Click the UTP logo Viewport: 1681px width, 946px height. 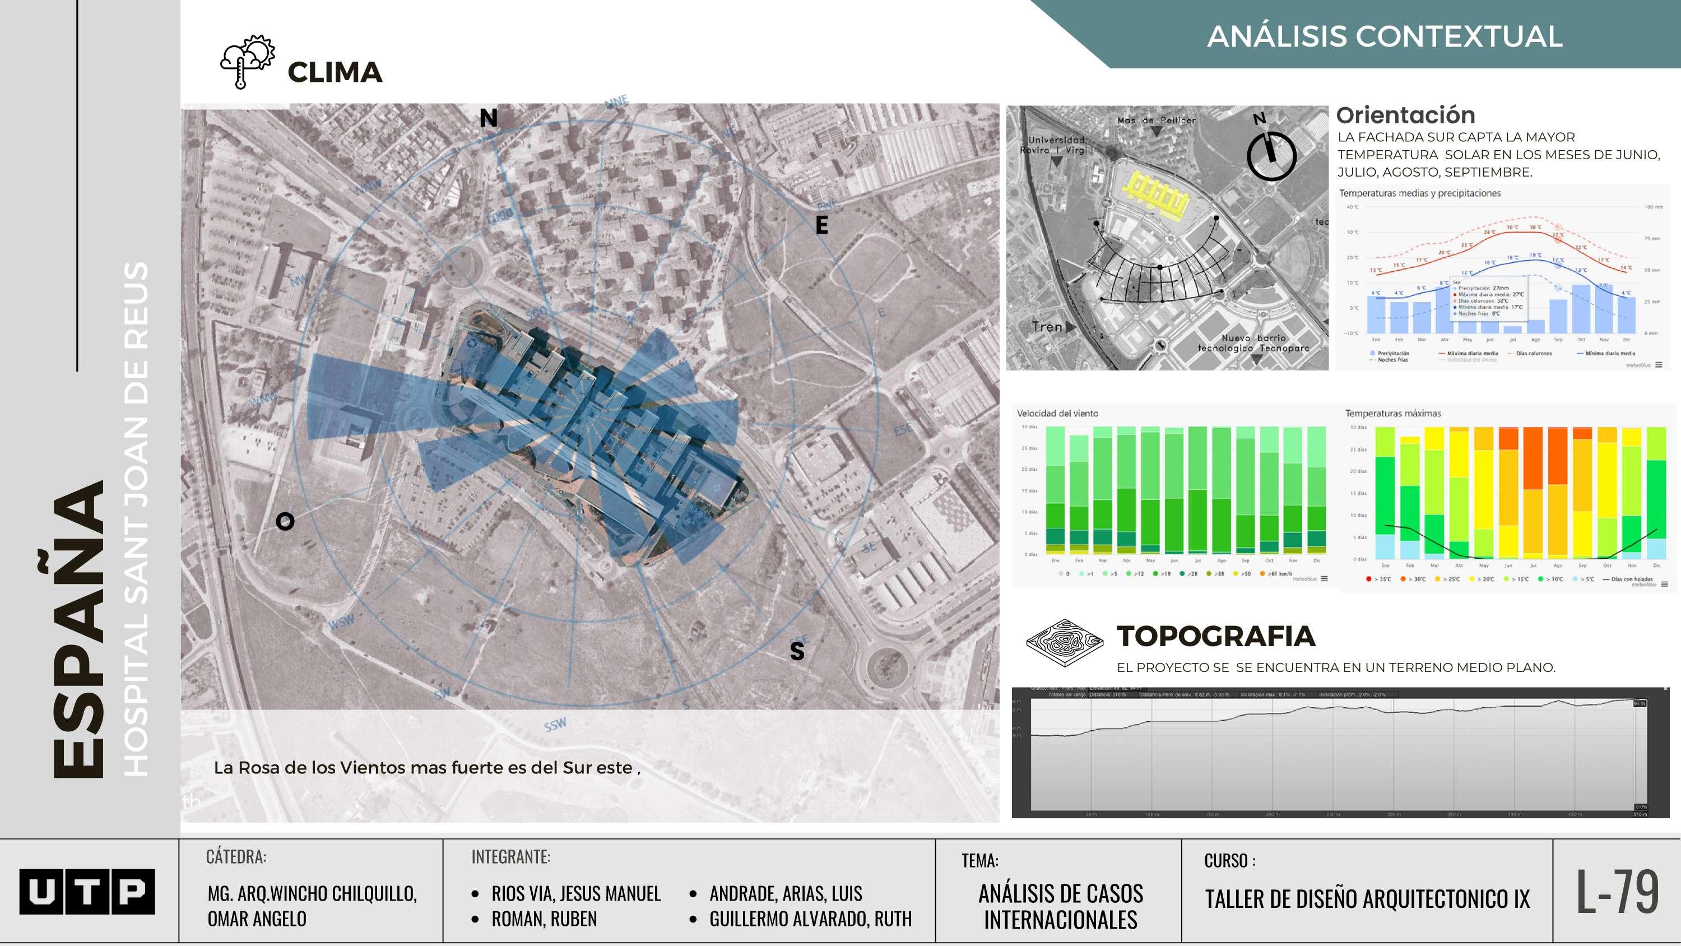tap(87, 891)
